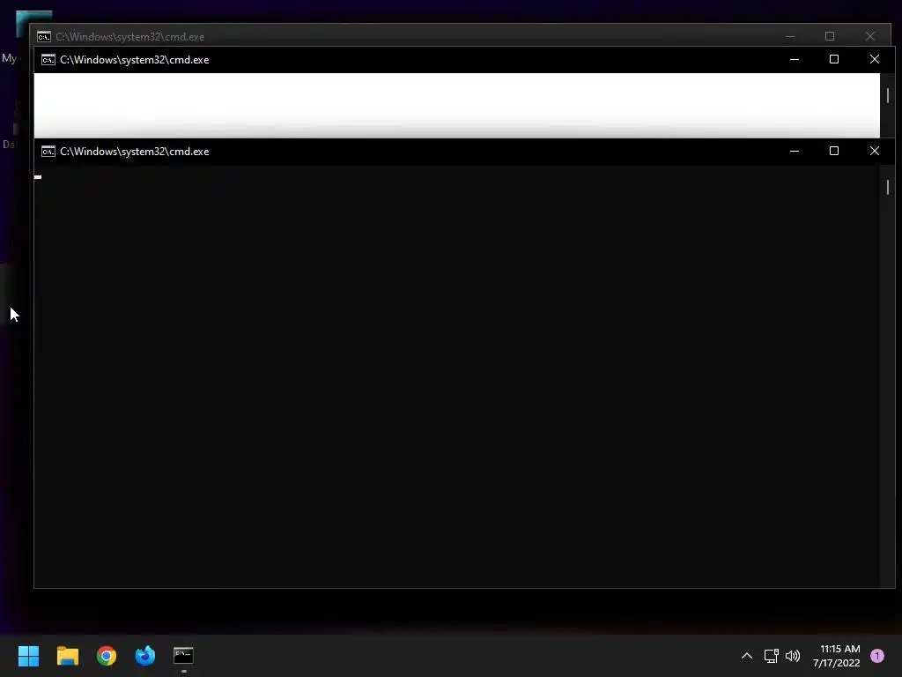
Task: Click the middle cmd window scrollbar thumb
Action: 888,95
